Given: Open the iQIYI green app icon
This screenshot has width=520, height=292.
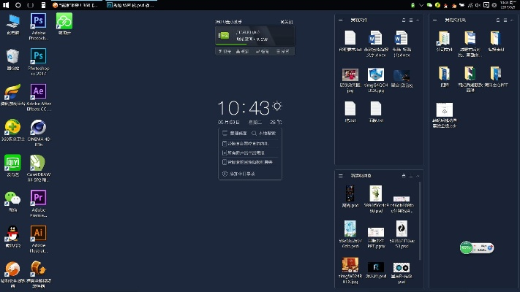Looking at the screenshot, I should 12,162.
